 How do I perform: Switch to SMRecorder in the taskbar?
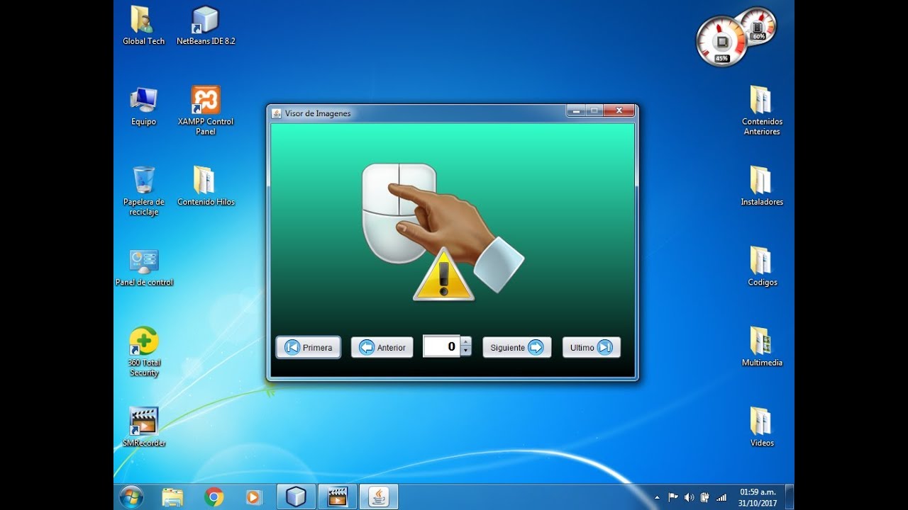tap(337, 497)
